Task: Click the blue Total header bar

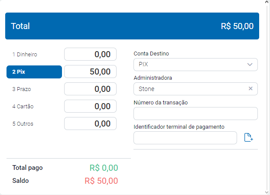Action: click(132, 26)
